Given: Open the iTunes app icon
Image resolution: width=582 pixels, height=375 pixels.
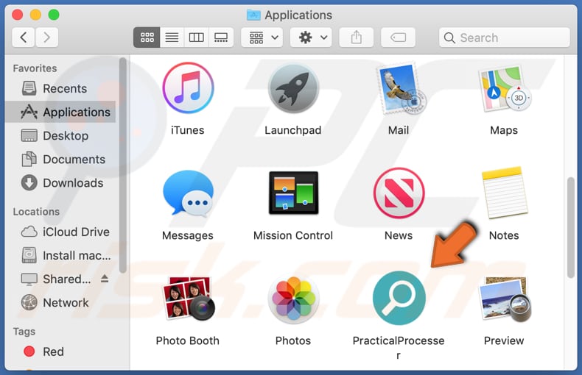Looking at the screenshot, I should (x=188, y=88).
